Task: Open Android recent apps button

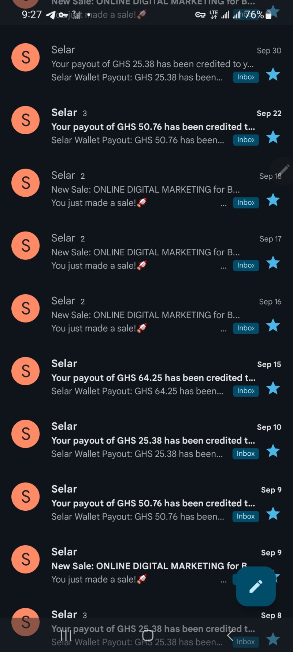Action: click(x=66, y=635)
